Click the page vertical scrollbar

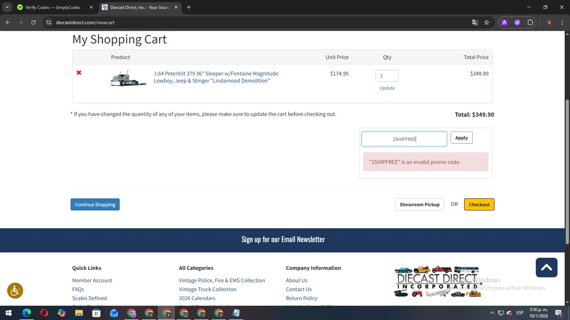[567, 172]
